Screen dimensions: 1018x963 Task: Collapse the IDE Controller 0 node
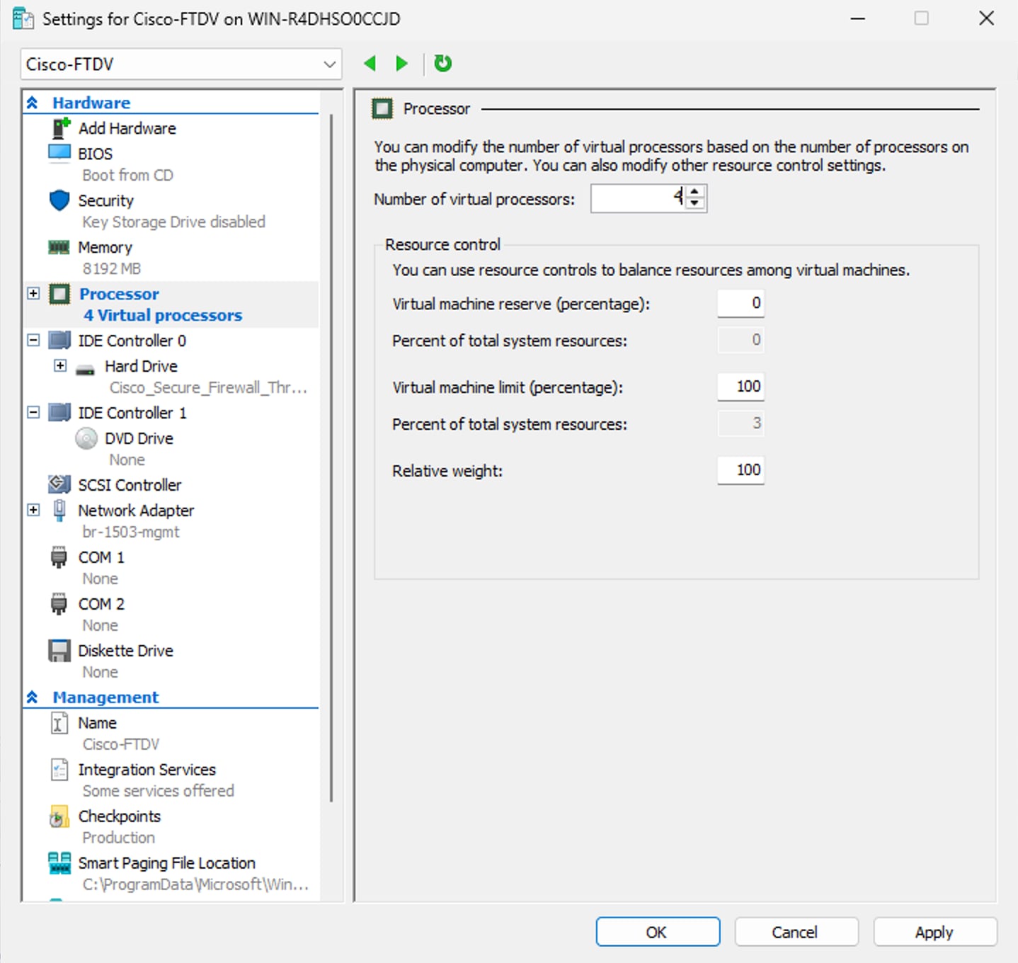(x=33, y=340)
